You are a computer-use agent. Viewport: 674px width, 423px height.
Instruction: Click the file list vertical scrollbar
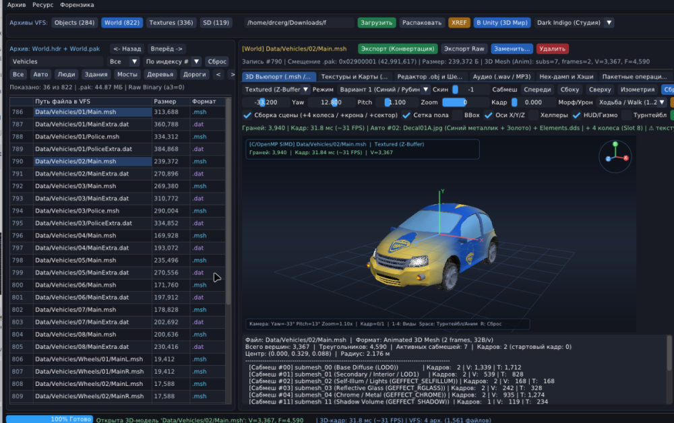[x=228, y=201]
